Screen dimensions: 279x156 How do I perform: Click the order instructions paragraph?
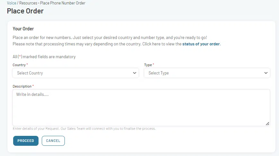(112, 37)
